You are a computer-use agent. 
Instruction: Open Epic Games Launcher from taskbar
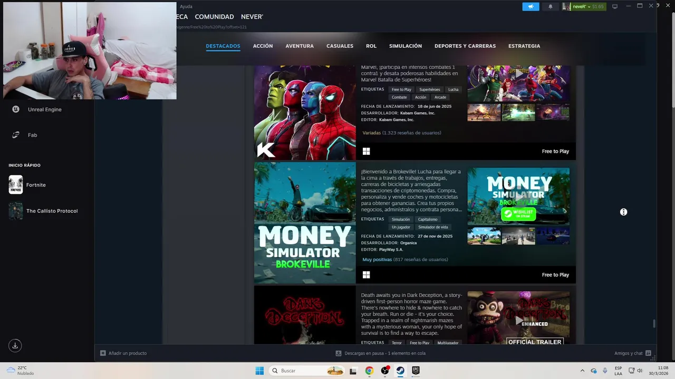click(x=416, y=371)
